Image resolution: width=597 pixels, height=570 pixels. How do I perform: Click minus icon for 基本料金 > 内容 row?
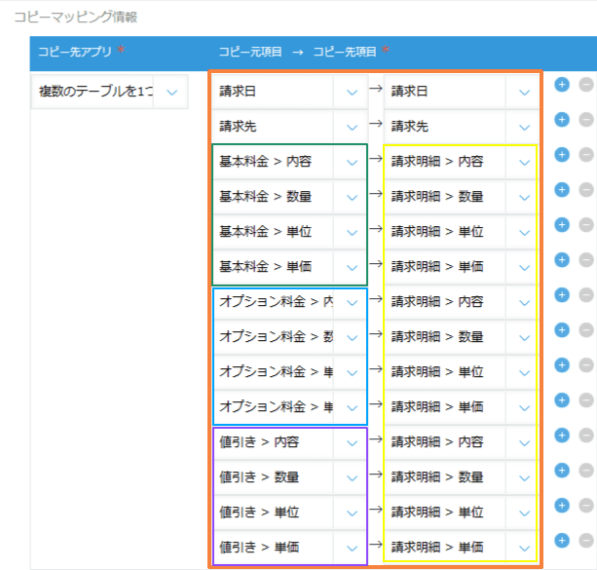pos(586,155)
